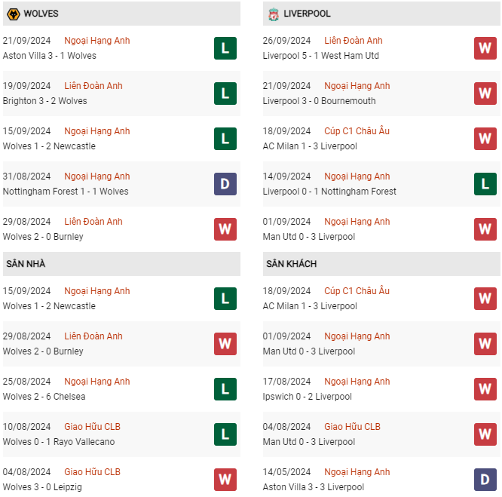The width and height of the screenshot is (502, 497).
Task: Open Ngoại Hạng Anh link for Bournemouth match
Action: point(357,86)
